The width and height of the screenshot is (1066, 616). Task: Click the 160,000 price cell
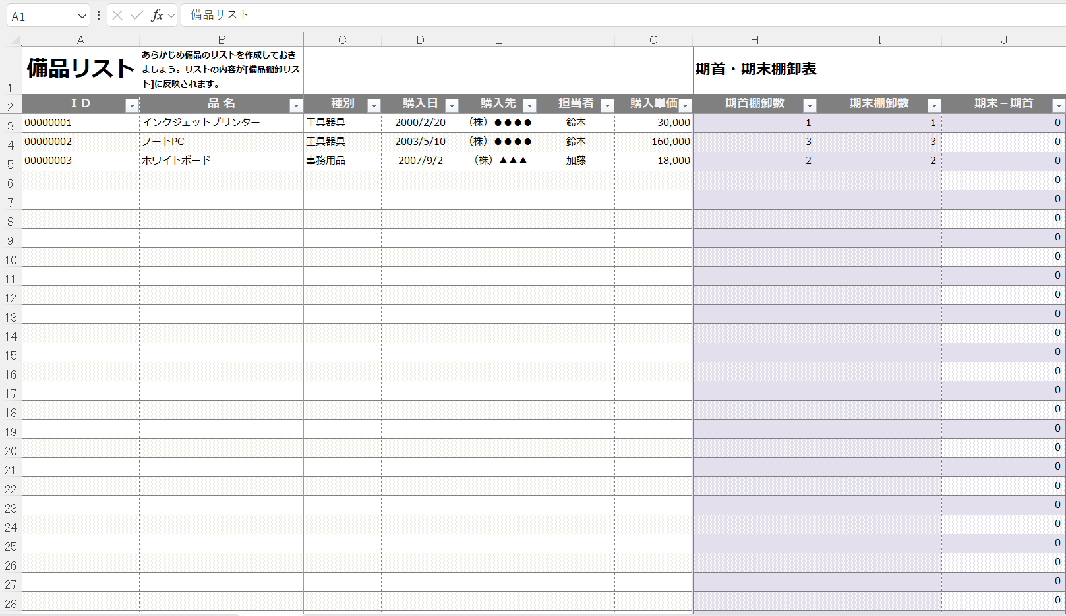[653, 142]
